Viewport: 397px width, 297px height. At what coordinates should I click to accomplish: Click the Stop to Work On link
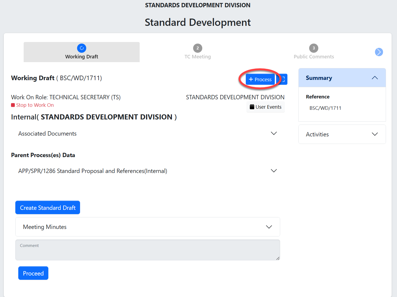coord(35,105)
